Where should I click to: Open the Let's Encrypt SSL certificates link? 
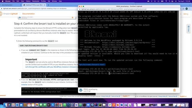(52, 67)
